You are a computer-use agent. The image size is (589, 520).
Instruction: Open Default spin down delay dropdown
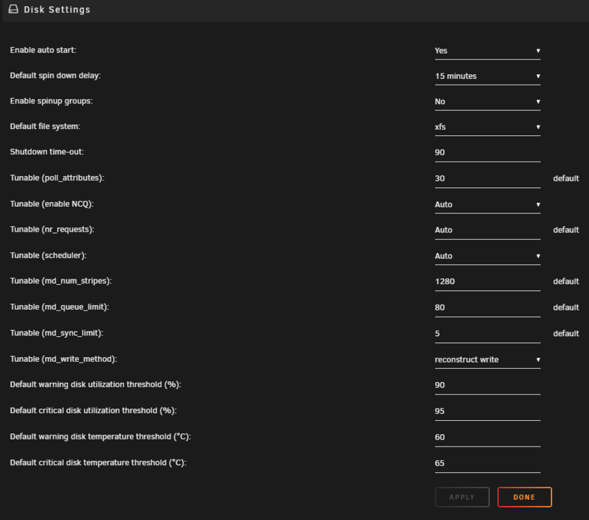coord(488,76)
